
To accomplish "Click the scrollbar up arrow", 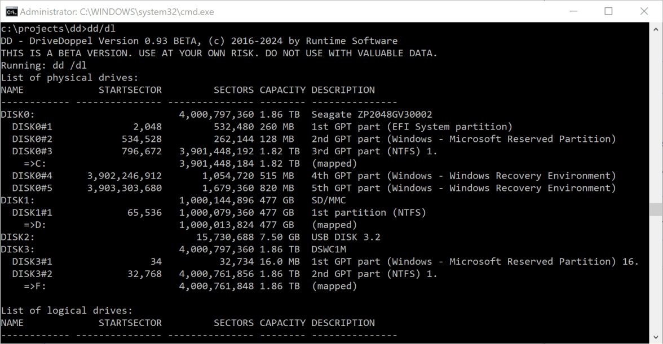I will click(x=655, y=28).
